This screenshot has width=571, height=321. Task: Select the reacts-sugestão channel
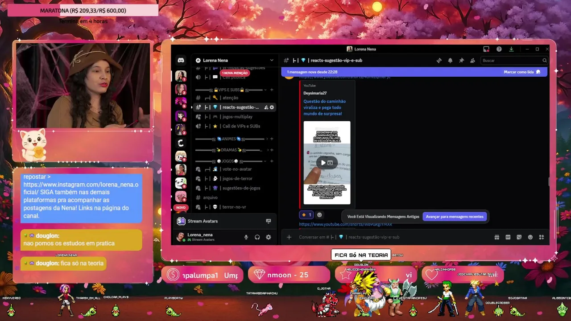pyautogui.click(x=235, y=107)
